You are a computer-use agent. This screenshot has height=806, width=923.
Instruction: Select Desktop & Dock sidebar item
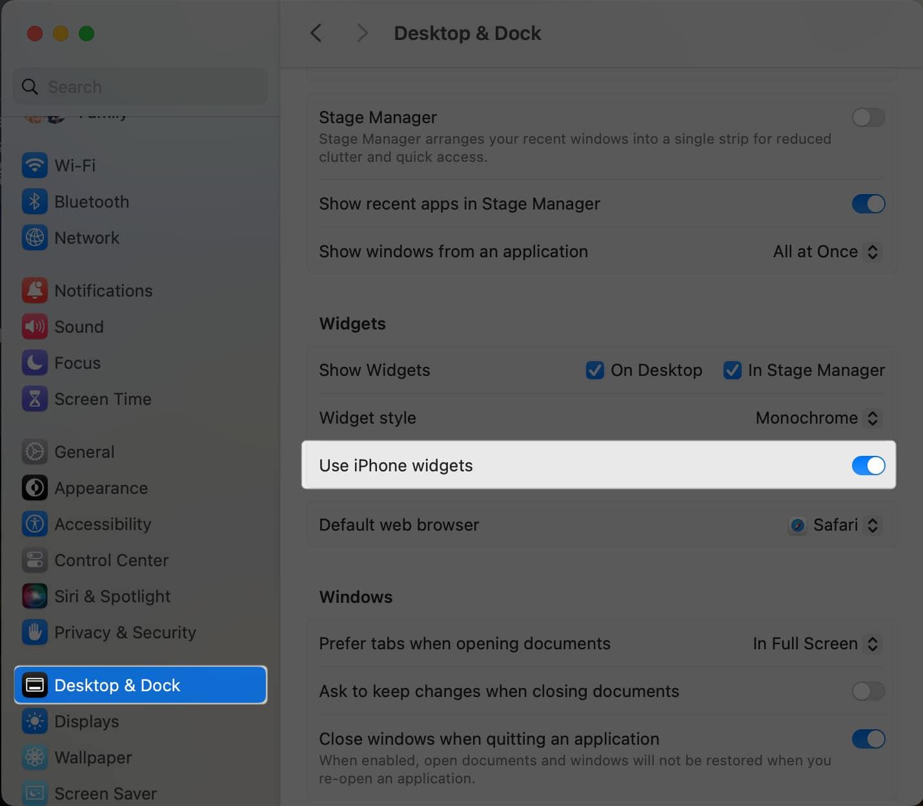(140, 685)
